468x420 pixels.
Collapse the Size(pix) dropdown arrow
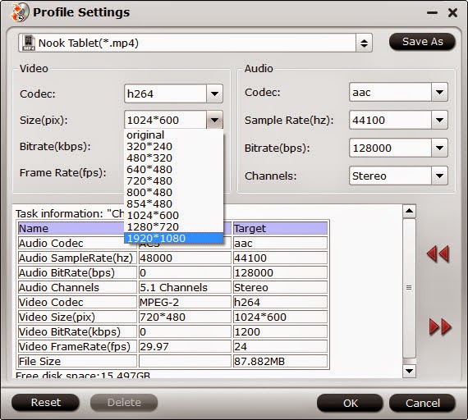click(x=214, y=120)
